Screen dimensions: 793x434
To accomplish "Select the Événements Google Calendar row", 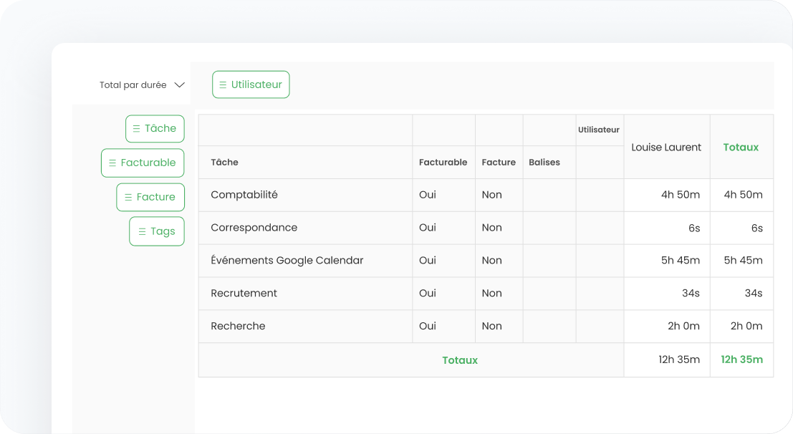I will 486,261.
